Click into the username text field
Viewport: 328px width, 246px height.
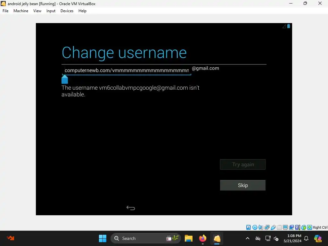point(127,70)
